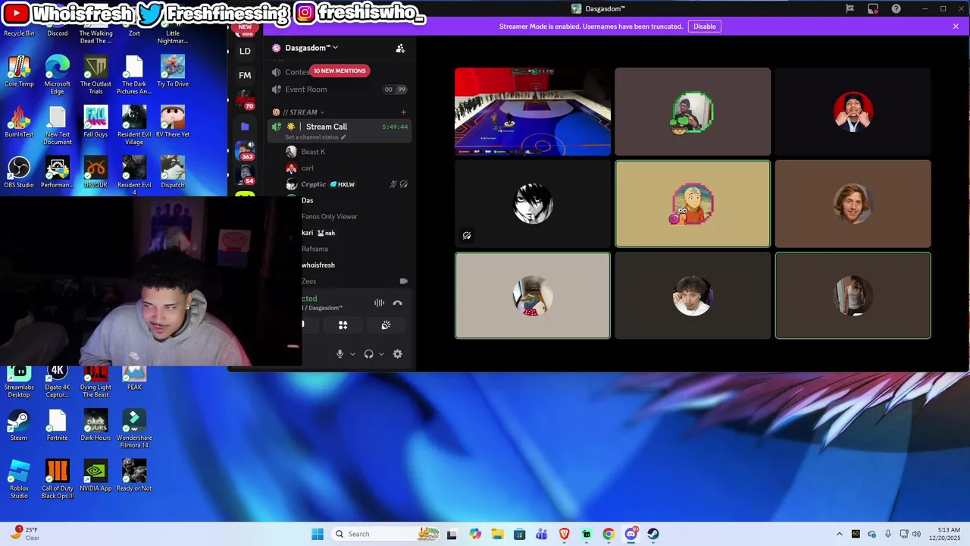The image size is (970, 546).
Task: Open NVIDIA App desktop shortcut
Action: 95,475
